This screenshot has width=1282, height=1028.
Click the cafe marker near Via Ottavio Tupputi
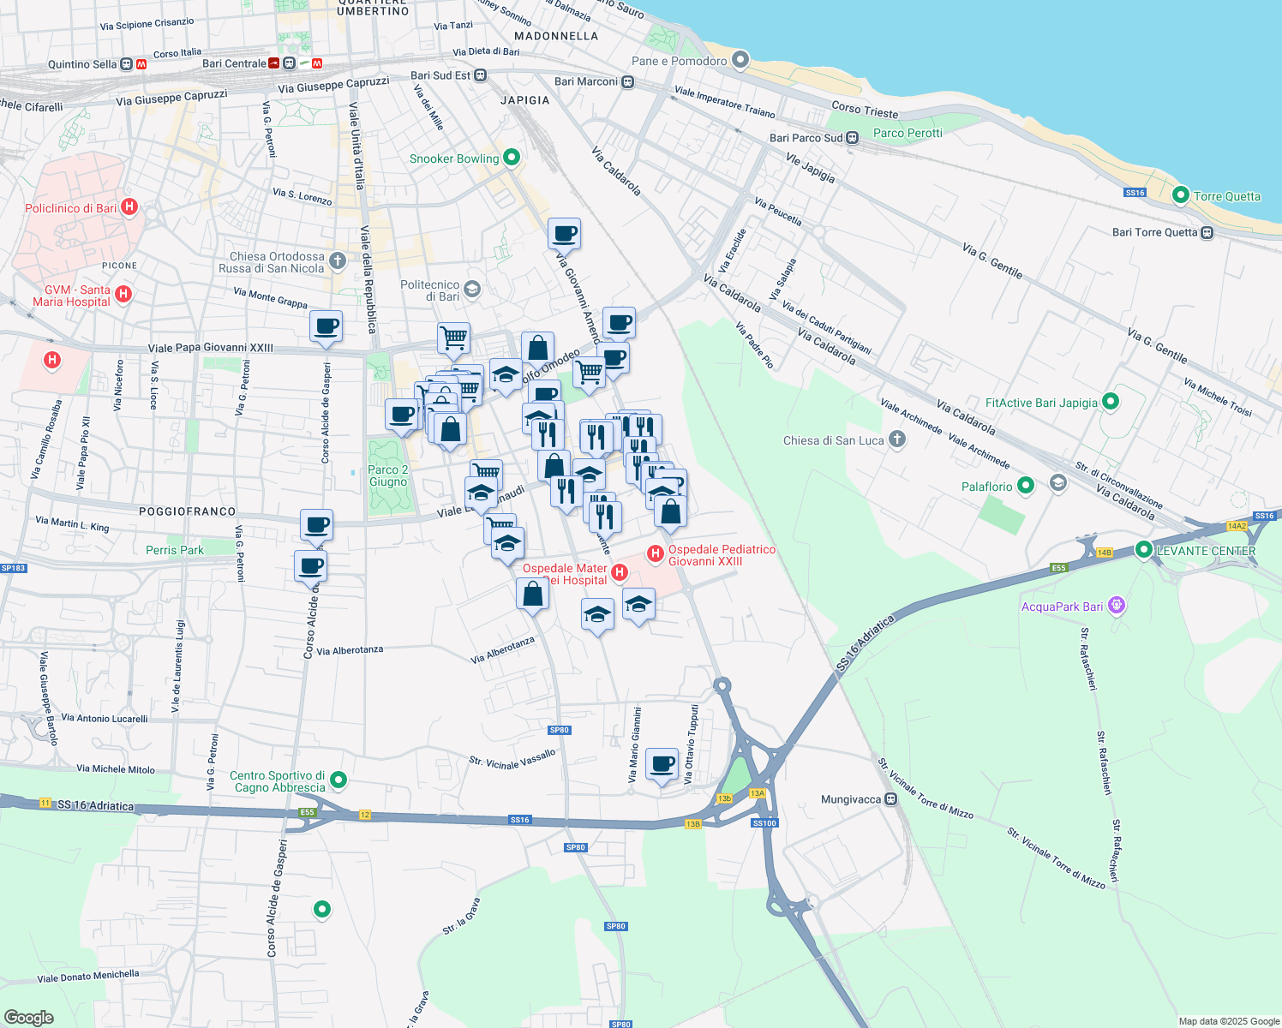click(x=662, y=763)
